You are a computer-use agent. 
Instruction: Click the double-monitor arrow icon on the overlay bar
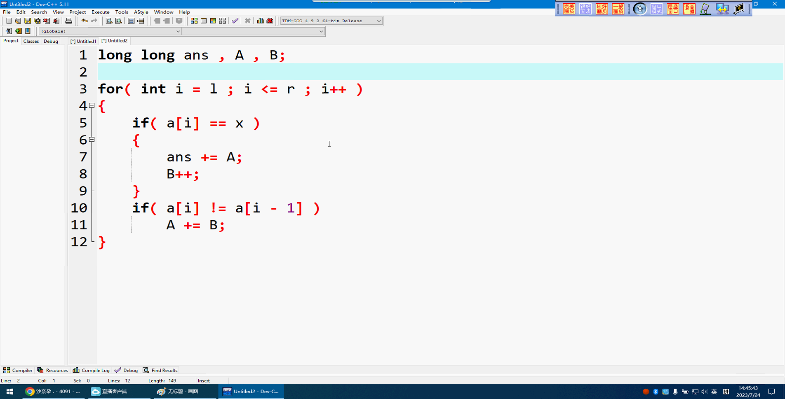pos(722,9)
